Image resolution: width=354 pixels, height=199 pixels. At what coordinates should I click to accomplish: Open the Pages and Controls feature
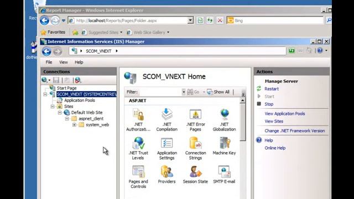(x=138, y=177)
